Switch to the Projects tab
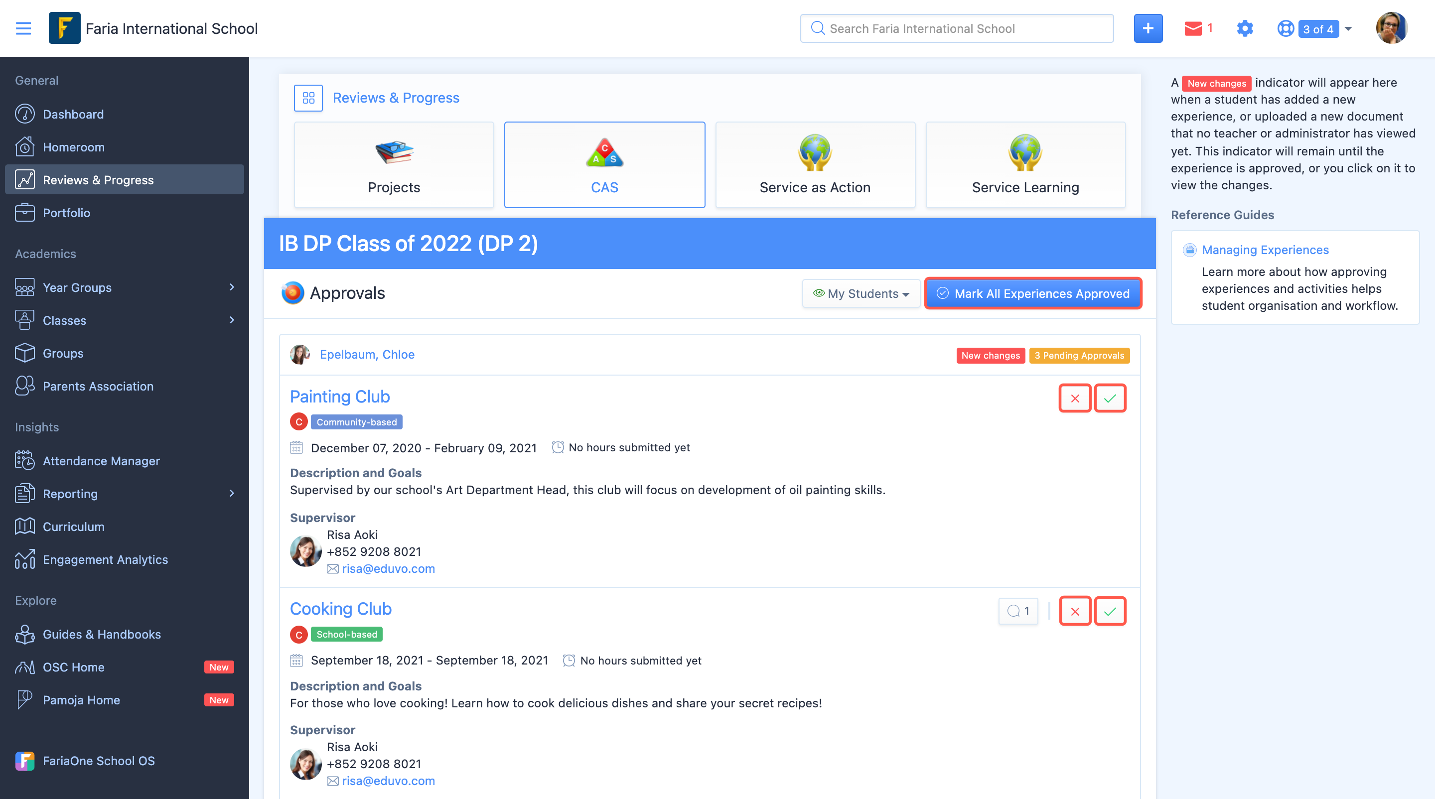The height and width of the screenshot is (799, 1435). click(x=394, y=165)
